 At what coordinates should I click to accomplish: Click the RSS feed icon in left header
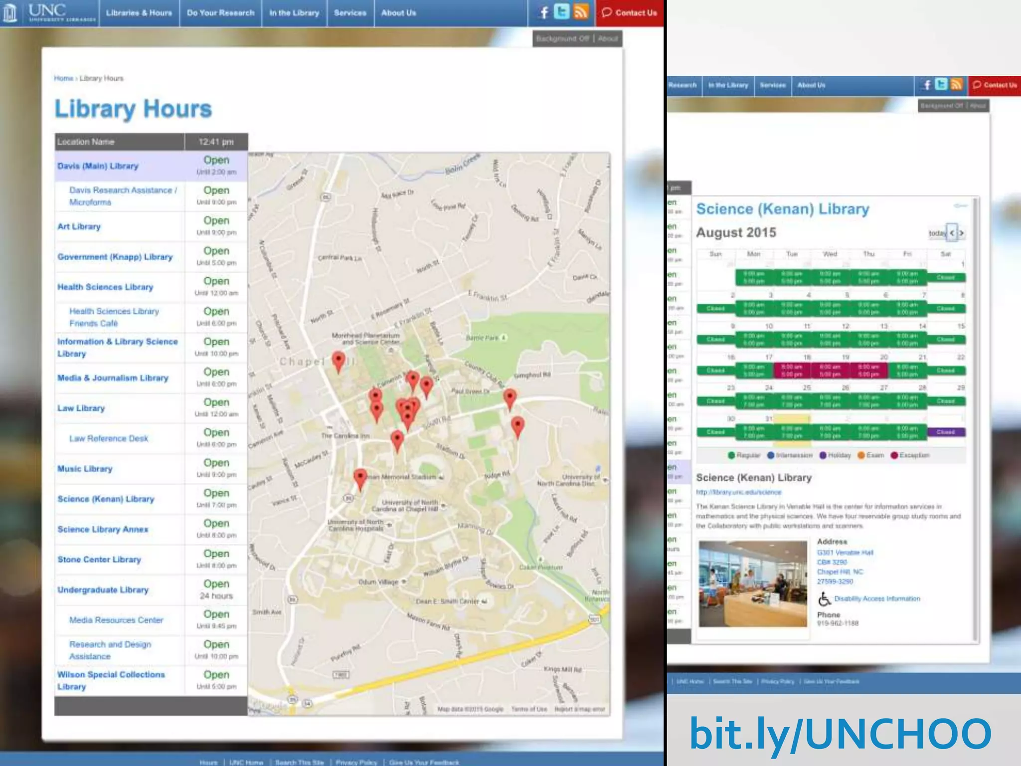point(581,12)
